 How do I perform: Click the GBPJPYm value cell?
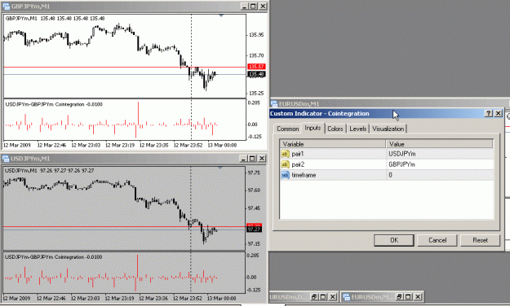pos(440,164)
